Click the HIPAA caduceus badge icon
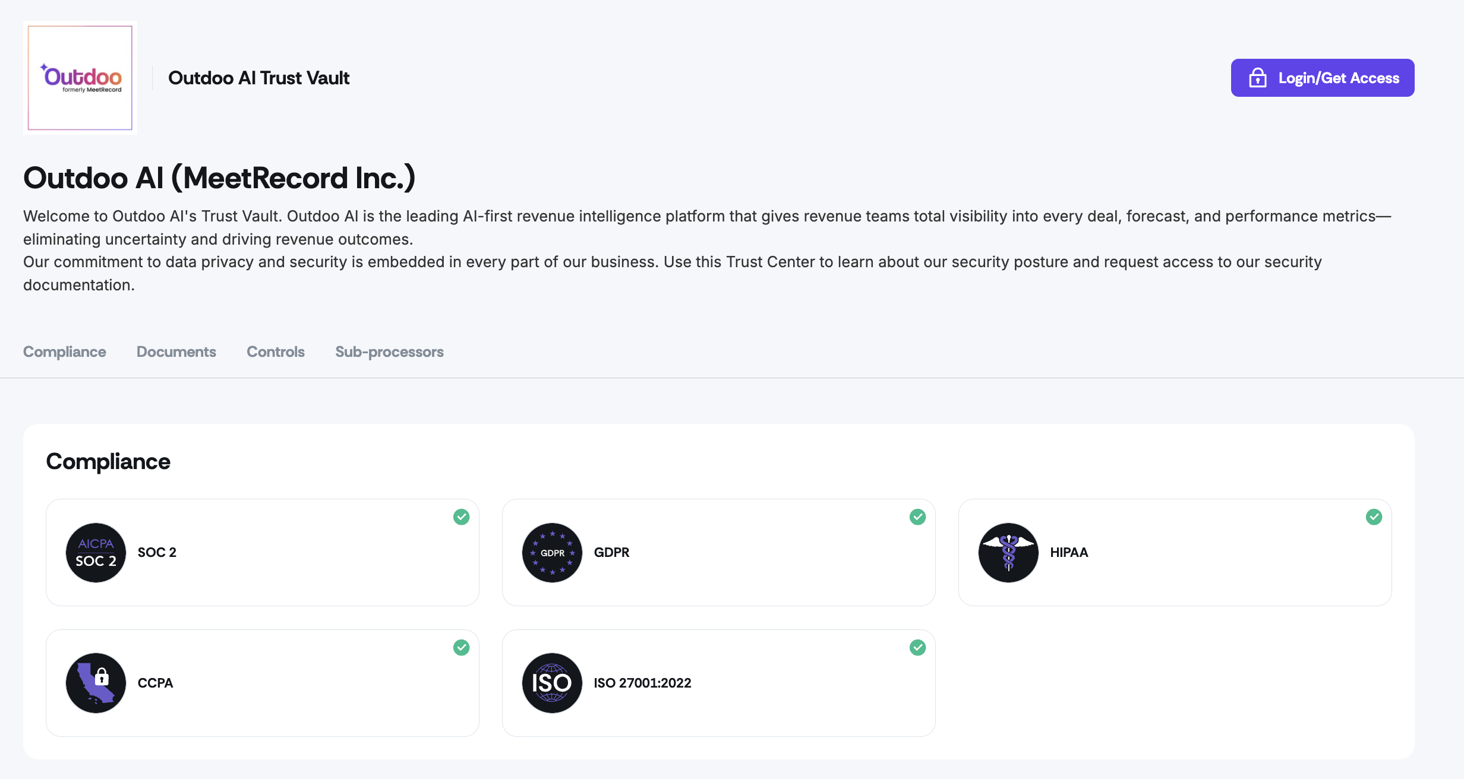 pyautogui.click(x=1008, y=552)
